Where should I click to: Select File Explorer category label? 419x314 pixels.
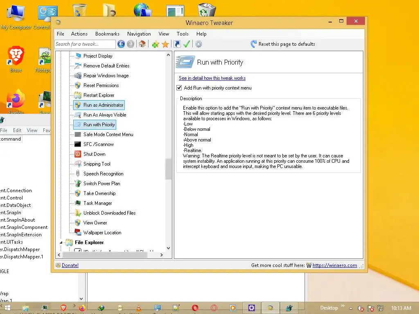click(x=89, y=242)
